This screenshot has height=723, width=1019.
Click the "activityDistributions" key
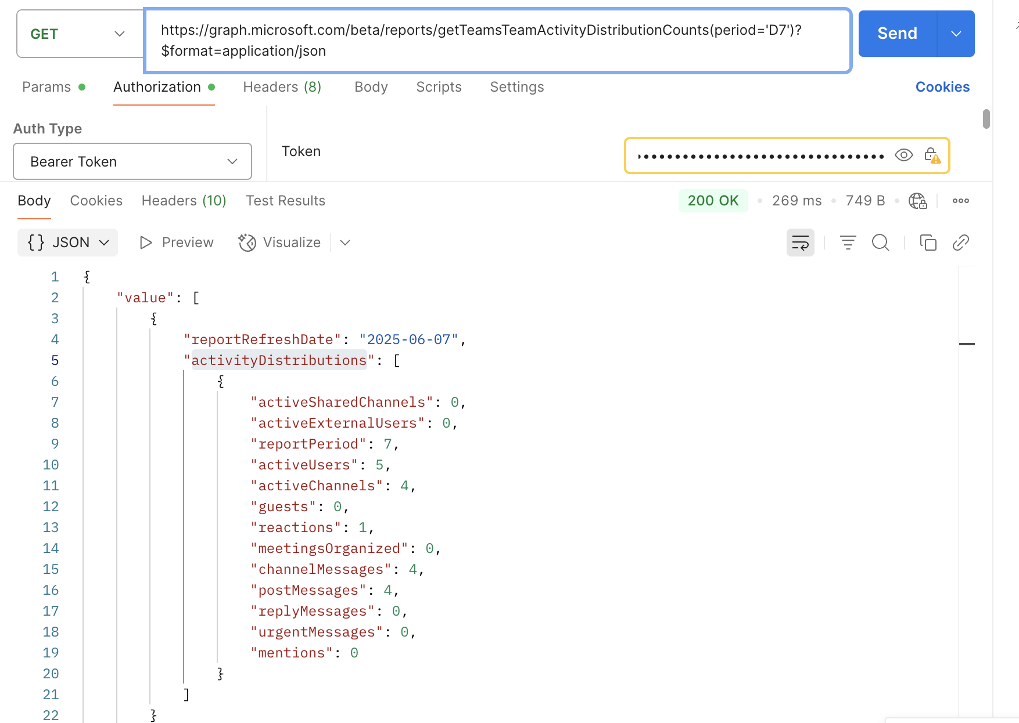point(279,360)
